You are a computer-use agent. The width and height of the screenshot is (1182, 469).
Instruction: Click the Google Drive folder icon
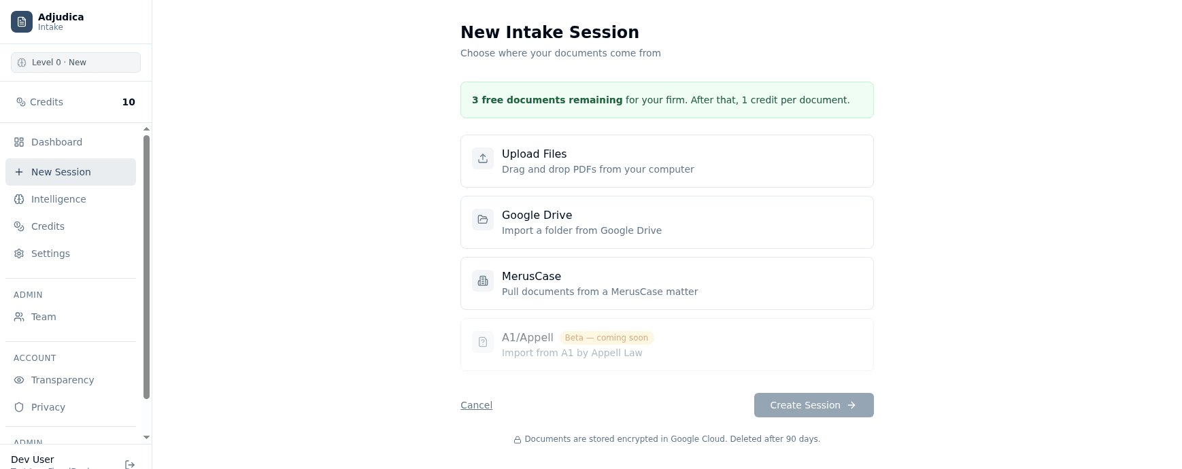[x=483, y=220]
